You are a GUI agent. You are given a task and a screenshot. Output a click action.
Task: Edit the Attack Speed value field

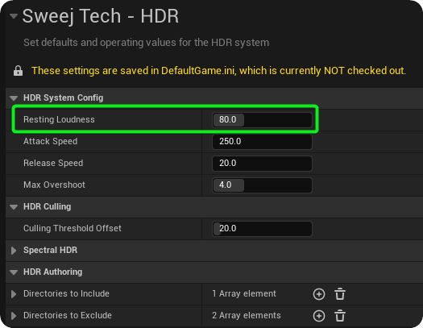[x=262, y=142]
